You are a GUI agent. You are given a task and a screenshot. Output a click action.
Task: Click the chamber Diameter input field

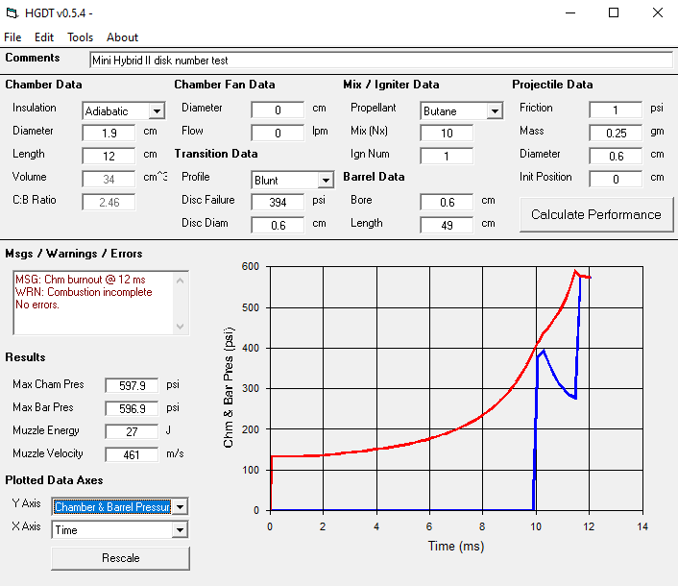pyautogui.click(x=109, y=133)
